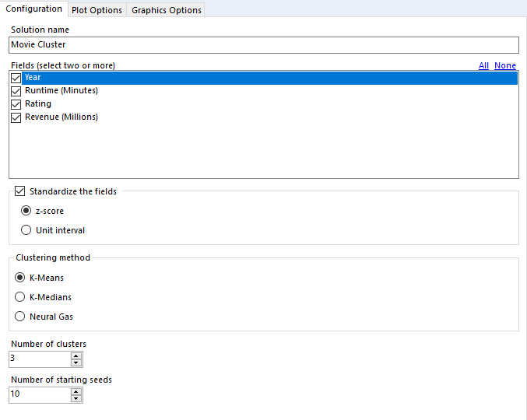Open the Graphics Options tab

(x=167, y=10)
